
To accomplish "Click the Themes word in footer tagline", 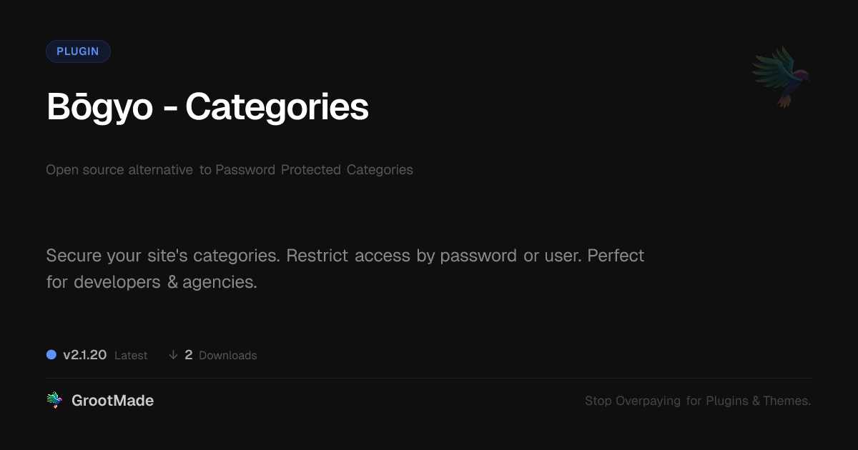I will coord(786,401).
